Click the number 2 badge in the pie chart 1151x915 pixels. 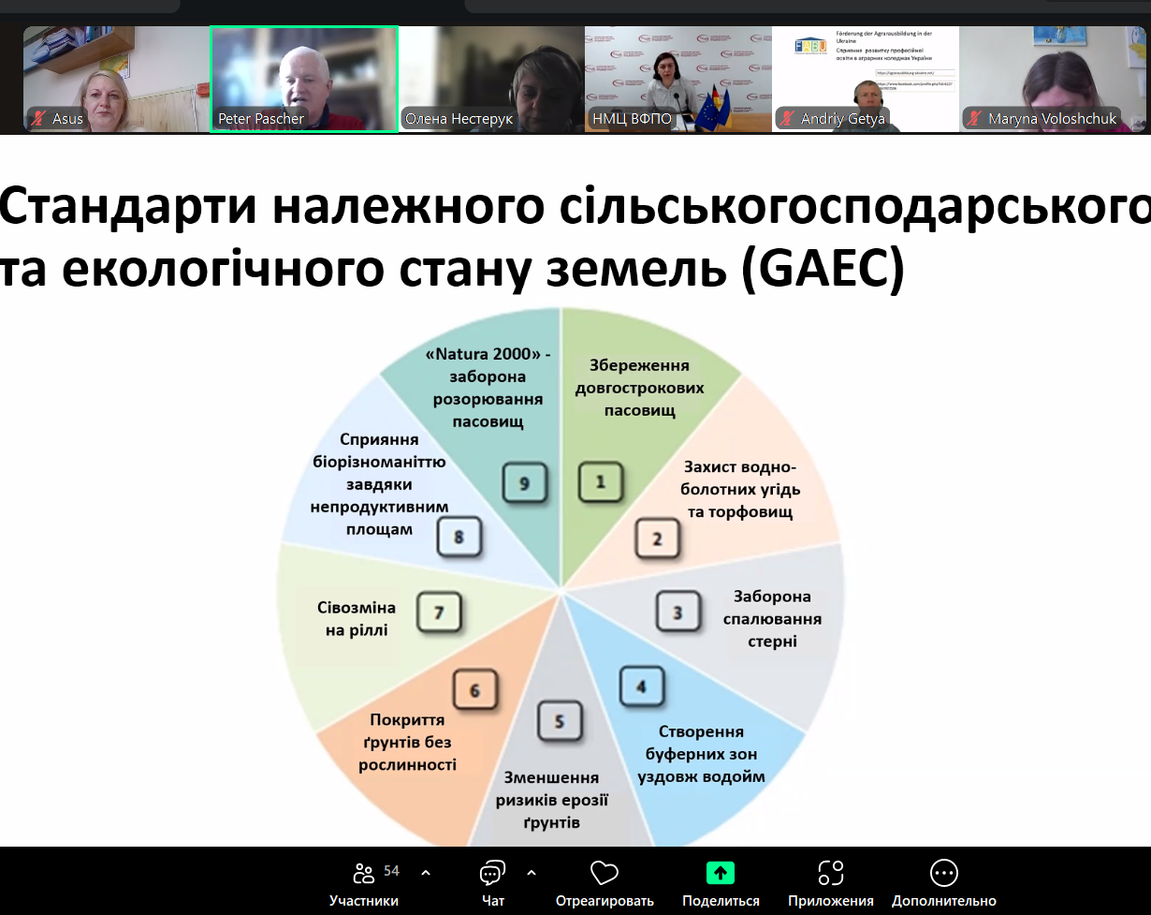657,539
